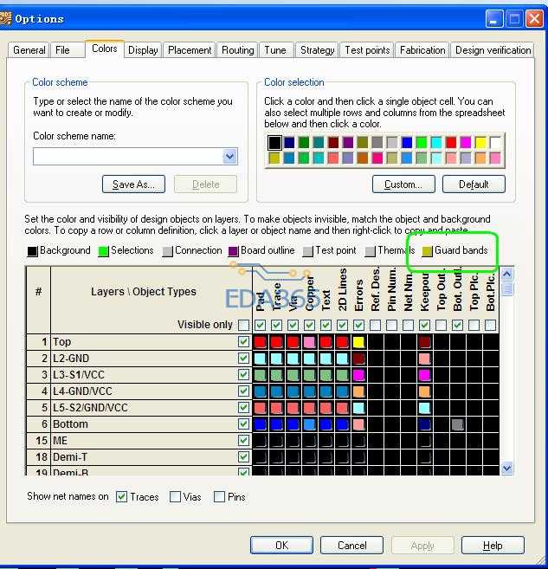Click the Bottom layer Bot. Outline gray cell
The image size is (548, 569).
pos(457,424)
